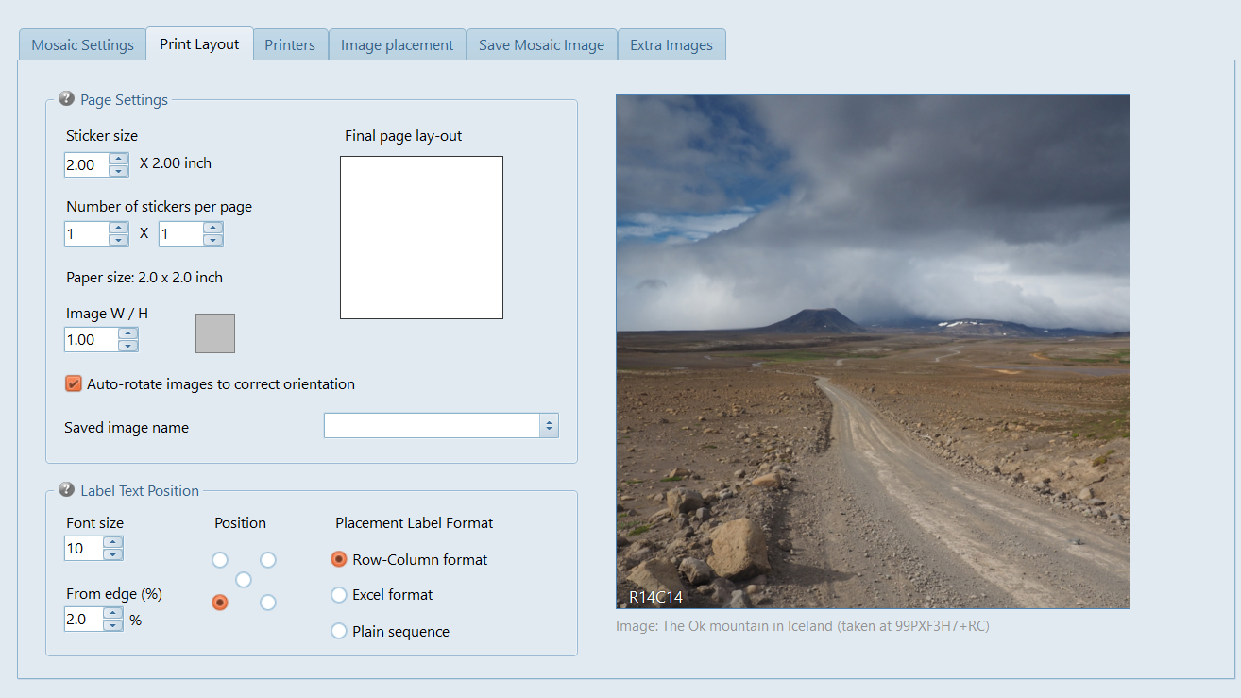Open the Label Text Position help icon
This screenshot has width=1241, height=698.
(66, 490)
